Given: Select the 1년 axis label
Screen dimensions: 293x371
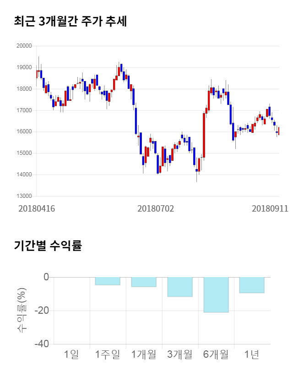Looking at the screenshot, I should pyautogui.click(x=252, y=354).
